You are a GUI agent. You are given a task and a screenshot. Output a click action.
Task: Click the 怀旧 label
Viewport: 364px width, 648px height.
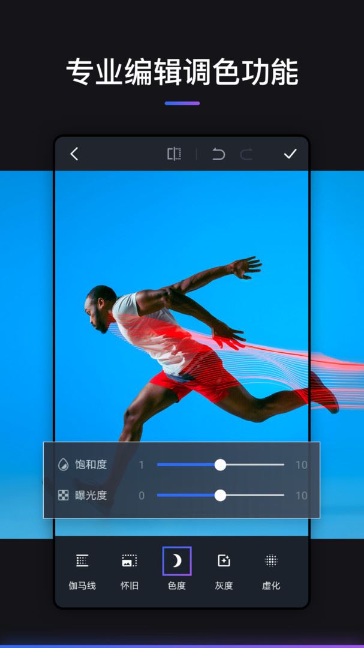coord(130,586)
